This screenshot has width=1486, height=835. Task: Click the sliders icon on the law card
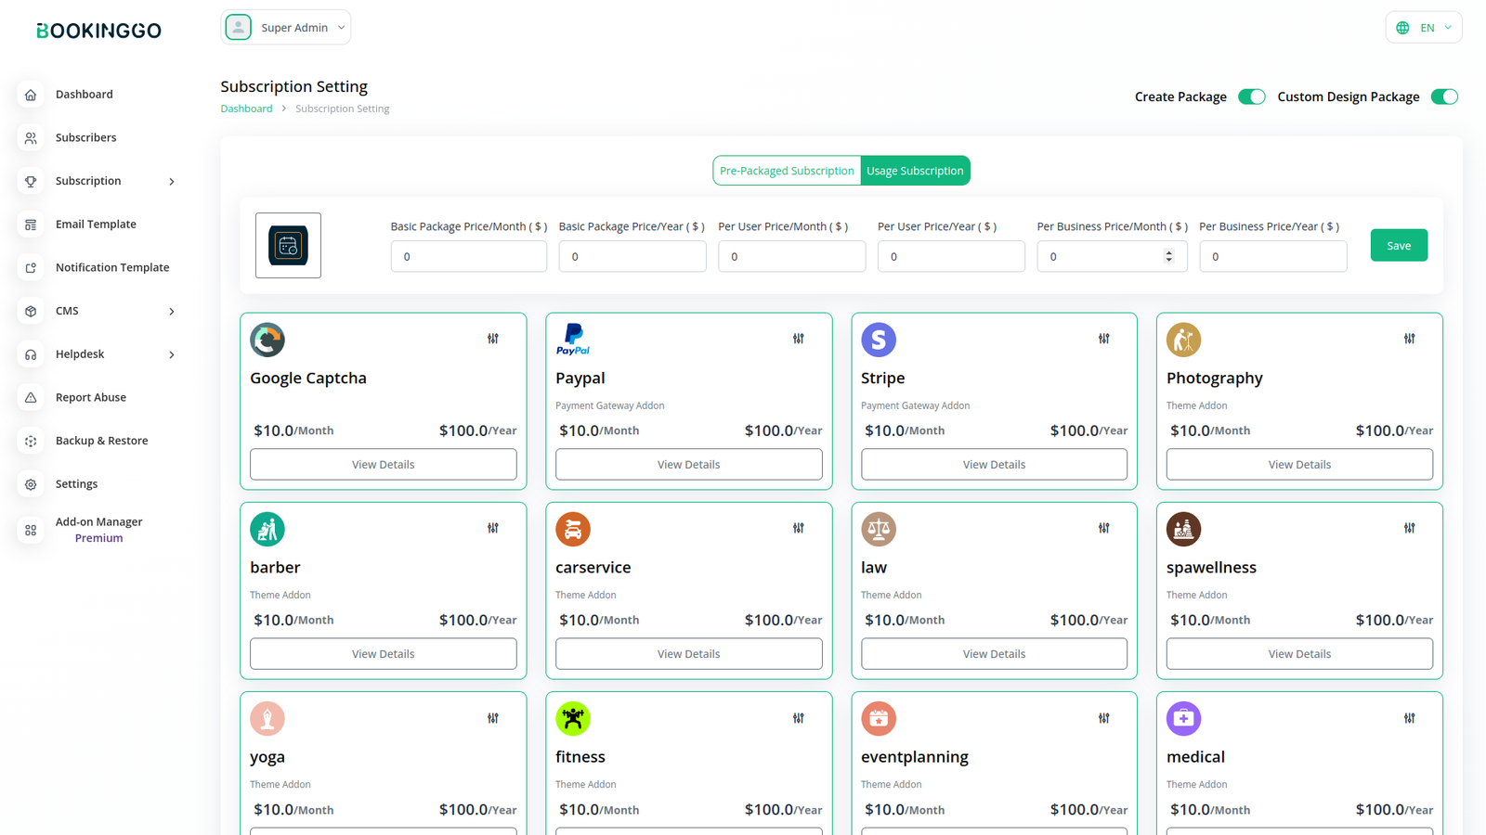click(1103, 528)
